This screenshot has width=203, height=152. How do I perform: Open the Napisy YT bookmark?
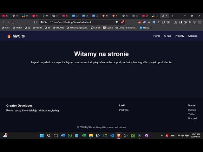146,28
